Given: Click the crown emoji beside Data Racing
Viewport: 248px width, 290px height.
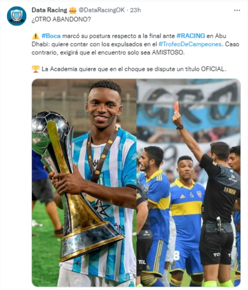Looking at the screenshot, I should click(x=73, y=10).
